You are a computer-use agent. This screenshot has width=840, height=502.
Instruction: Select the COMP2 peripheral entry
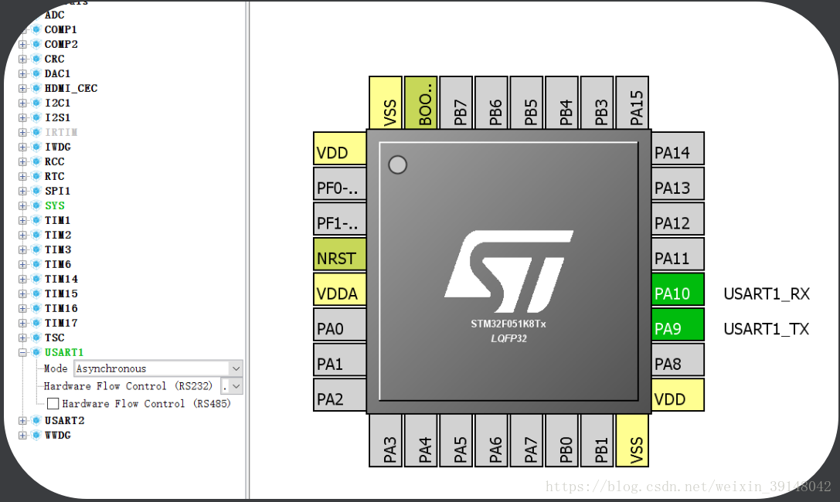(x=61, y=44)
